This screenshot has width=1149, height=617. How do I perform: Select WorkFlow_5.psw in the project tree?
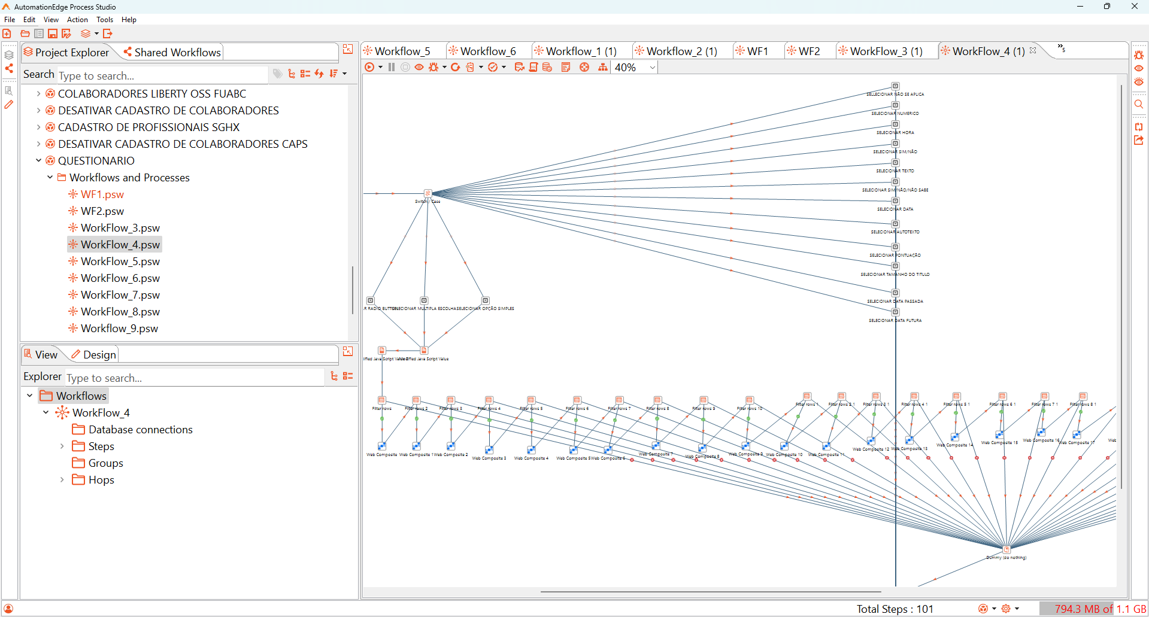click(120, 262)
